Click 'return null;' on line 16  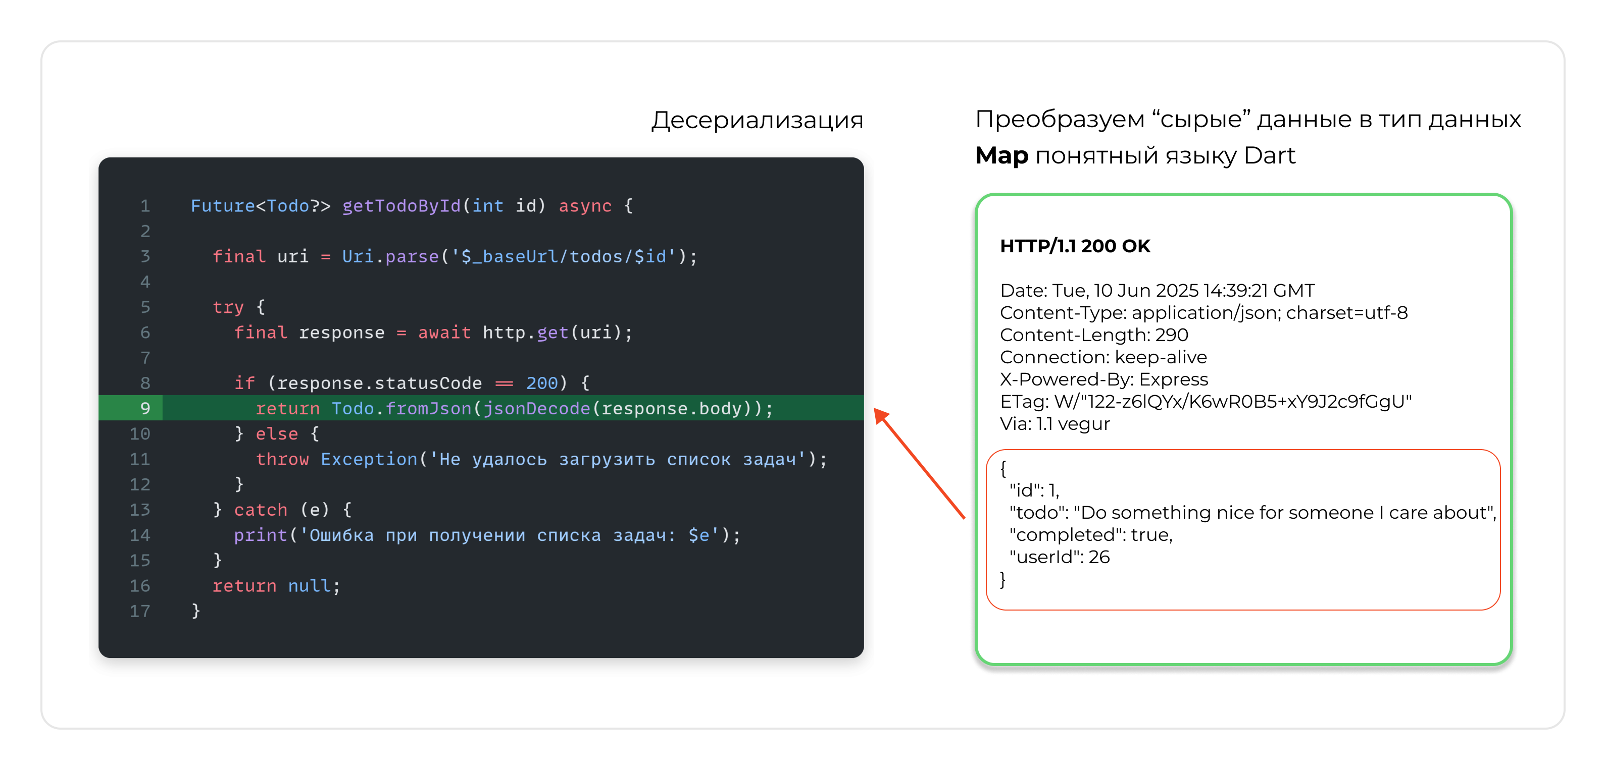[x=276, y=586]
